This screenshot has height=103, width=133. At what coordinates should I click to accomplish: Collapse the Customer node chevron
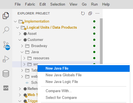coord(20,40)
